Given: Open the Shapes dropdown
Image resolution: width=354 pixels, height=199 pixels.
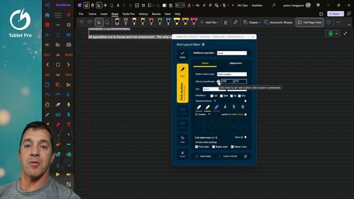Looking at the screenshot, I should pyautogui.click(x=252, y=22).
